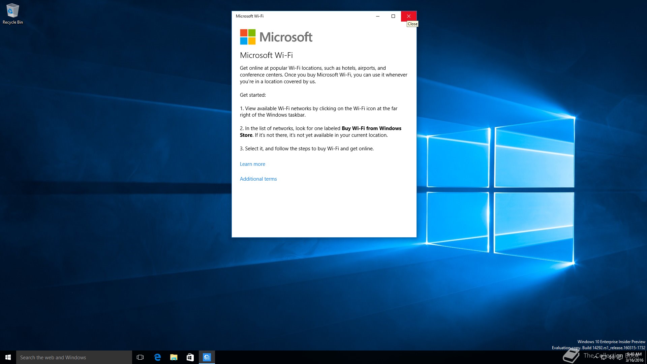Minimize the Microsoft Wi-Fi window

[377, 16]
